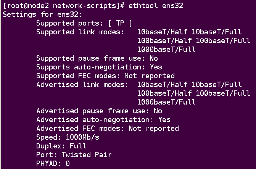
Task: Click the 'Supports auto-negotiation: Yes' line
Action: tap(99, 67)
